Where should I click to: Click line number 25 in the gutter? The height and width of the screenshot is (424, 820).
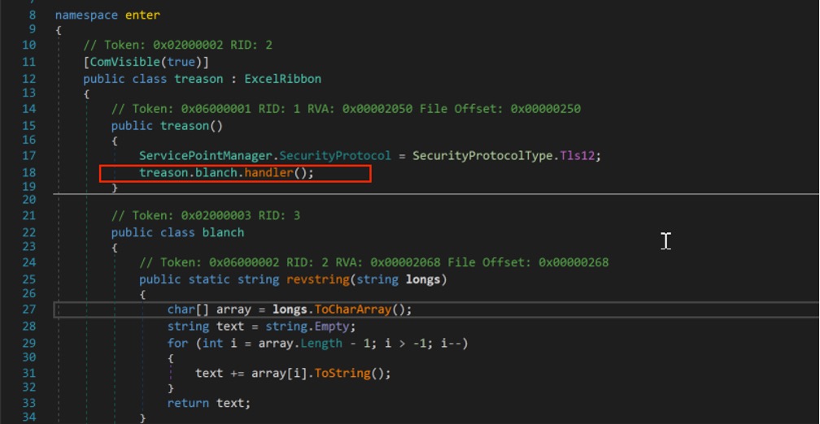coord(29,279)
